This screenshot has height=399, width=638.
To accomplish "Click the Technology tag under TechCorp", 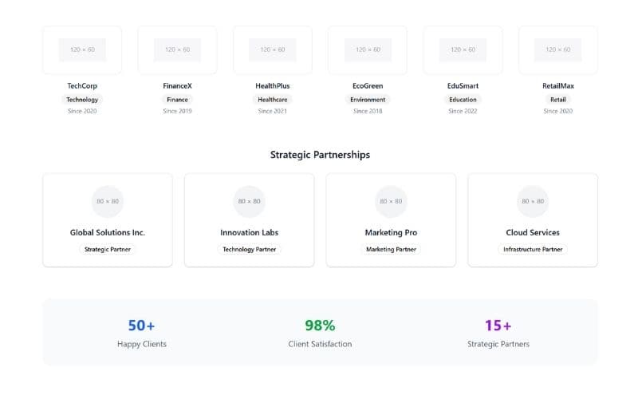I will coord(82,100).
